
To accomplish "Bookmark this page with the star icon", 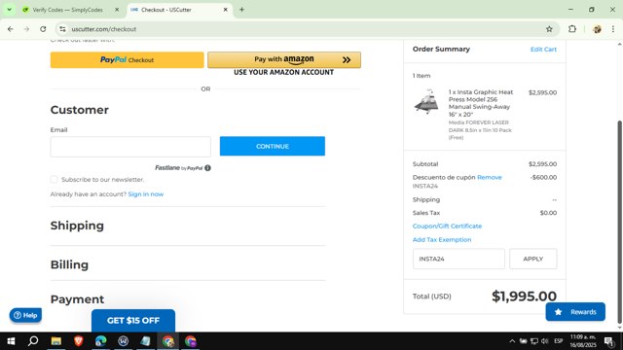I will tap(549, 29).
